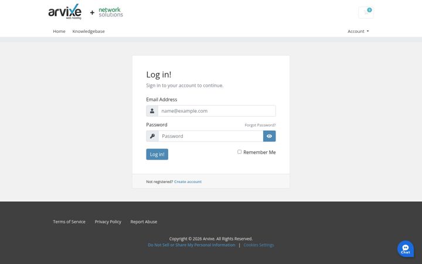Open Privacy Policy footer link
422x264 pixels.
coord(108,222)
